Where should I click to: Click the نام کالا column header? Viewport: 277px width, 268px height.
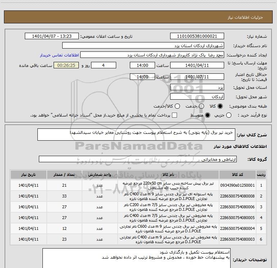point(168,174)
